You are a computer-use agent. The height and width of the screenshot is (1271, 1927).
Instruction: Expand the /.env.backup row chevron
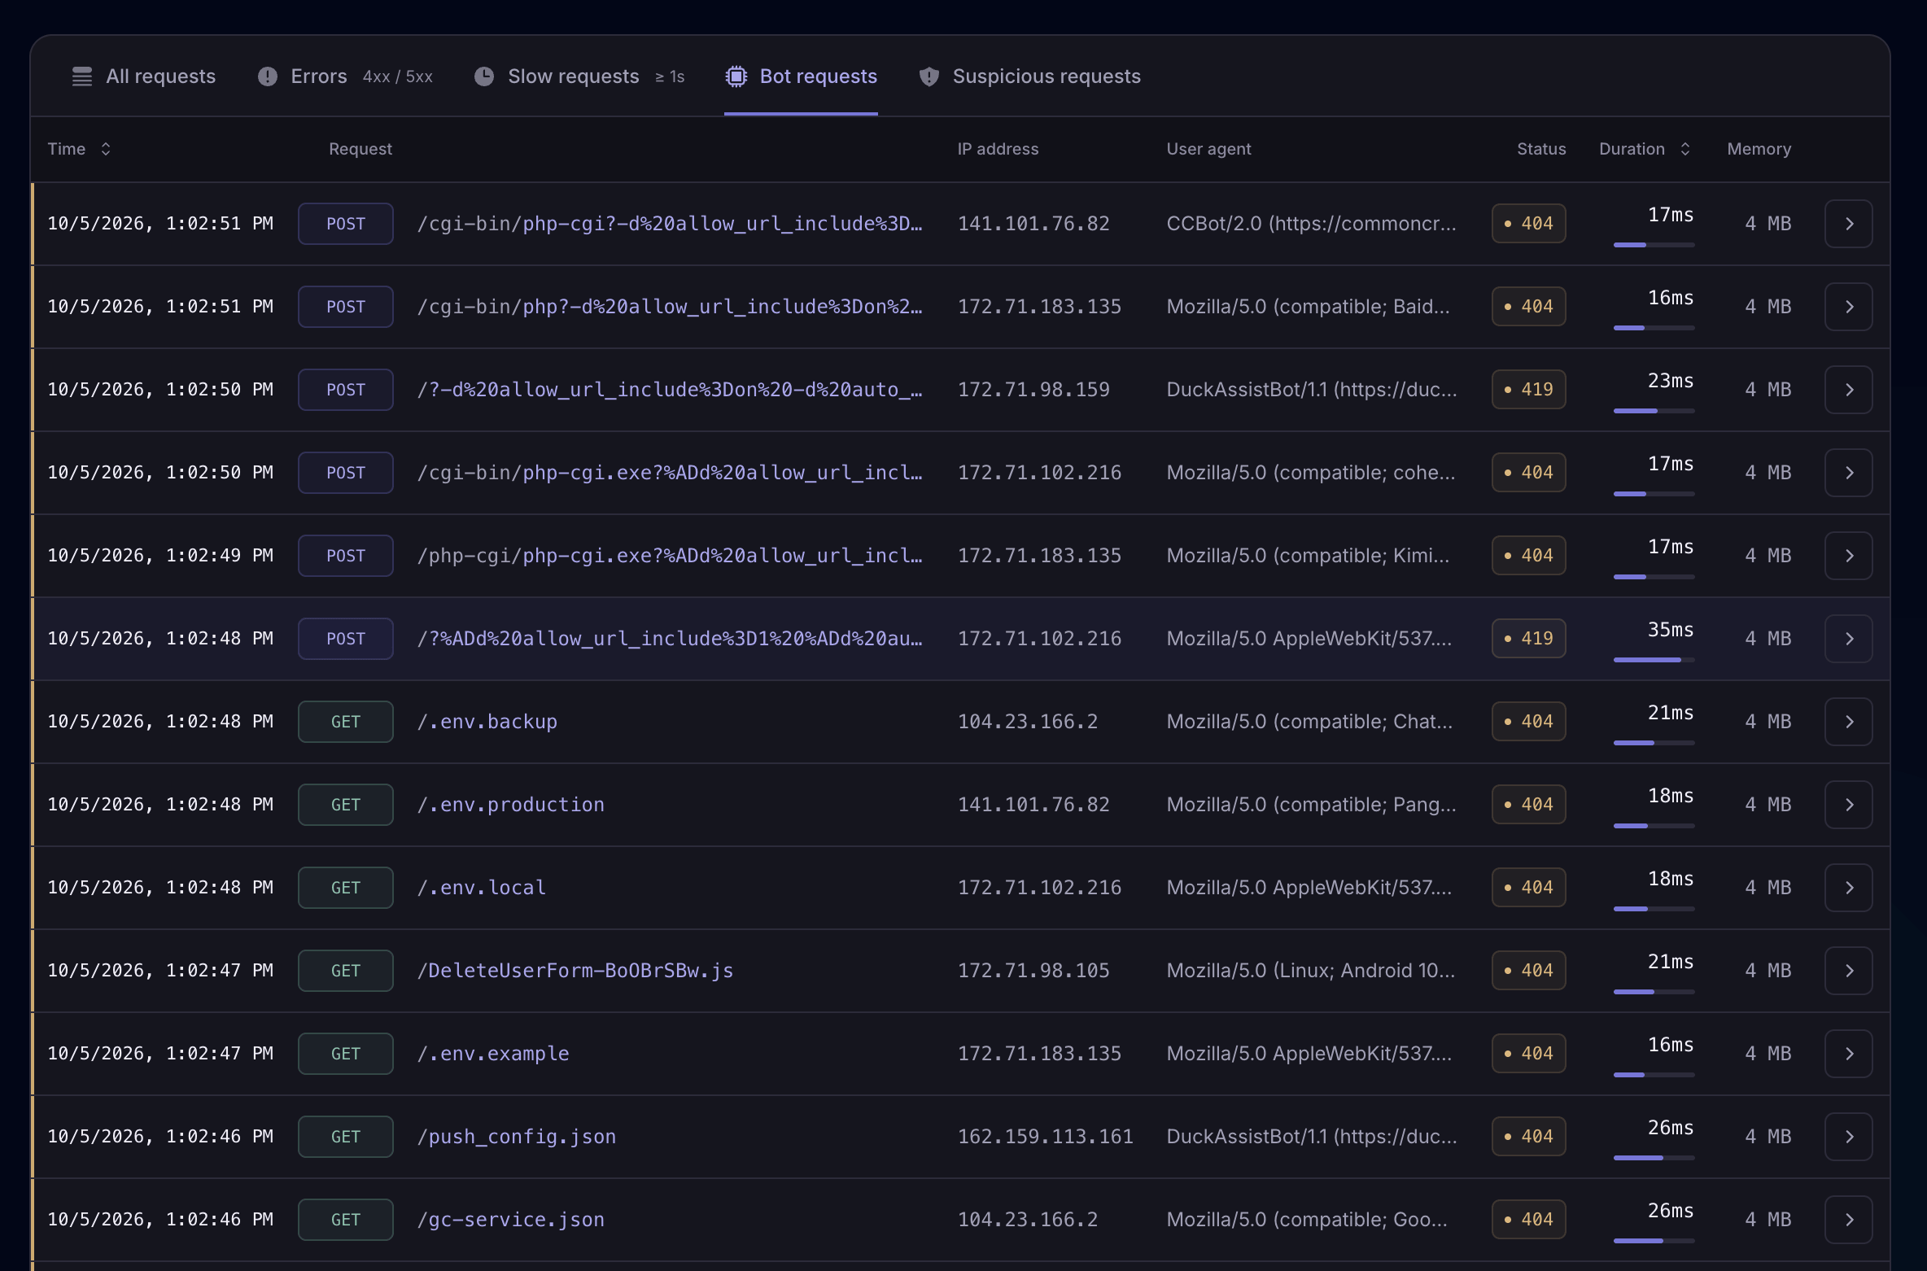coord(1849,722)
